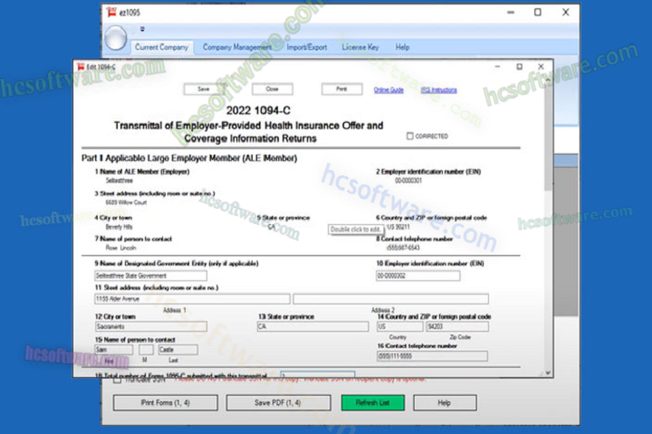This screenshot has height=434, width=652.
Task: Click the street address text 6689 Willow Court
Action: pyautogui.click(x=126, y=203)
